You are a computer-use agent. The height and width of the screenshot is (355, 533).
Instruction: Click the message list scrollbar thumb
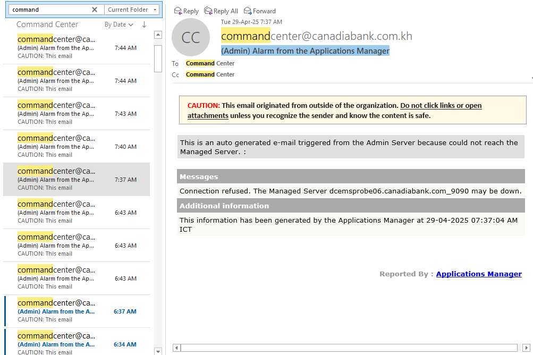coord(158,58)
